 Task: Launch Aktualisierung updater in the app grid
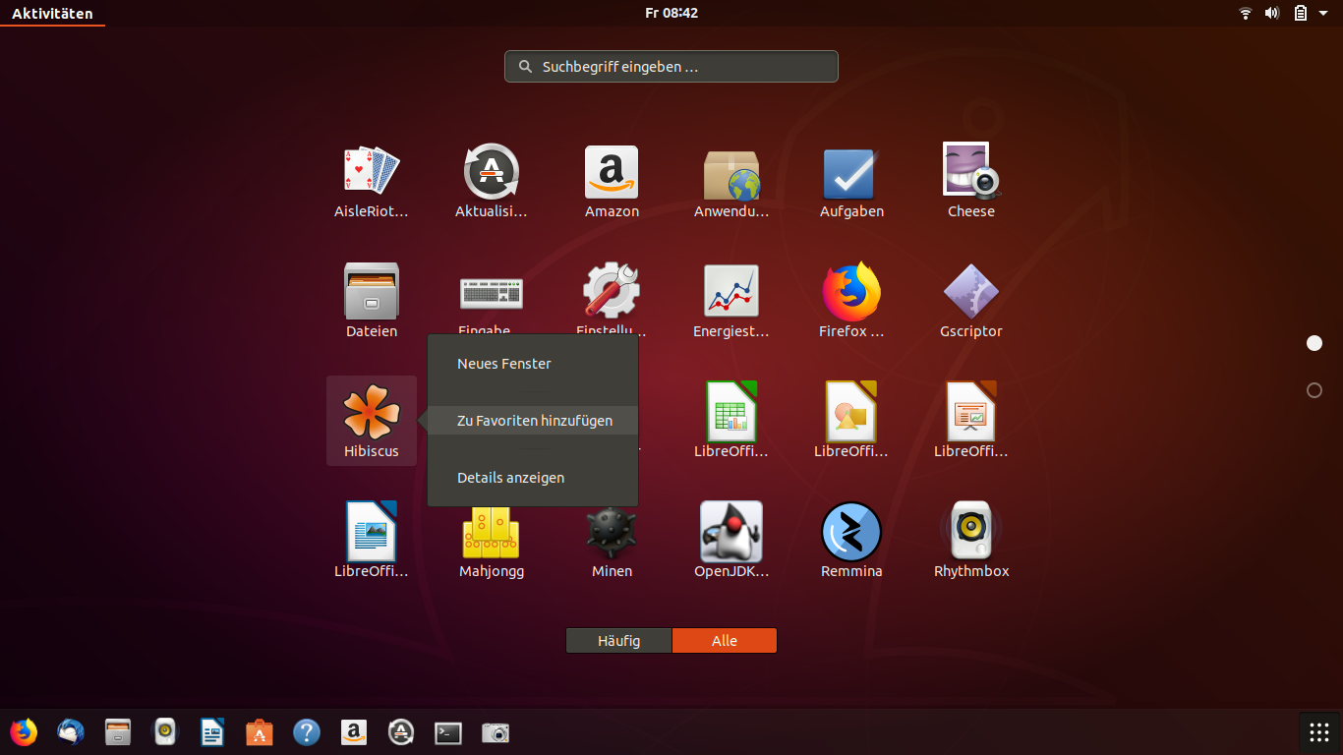[x=492, y=171]
